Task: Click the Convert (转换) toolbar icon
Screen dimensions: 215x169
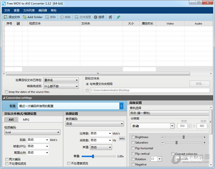Action: click(62, 17)
